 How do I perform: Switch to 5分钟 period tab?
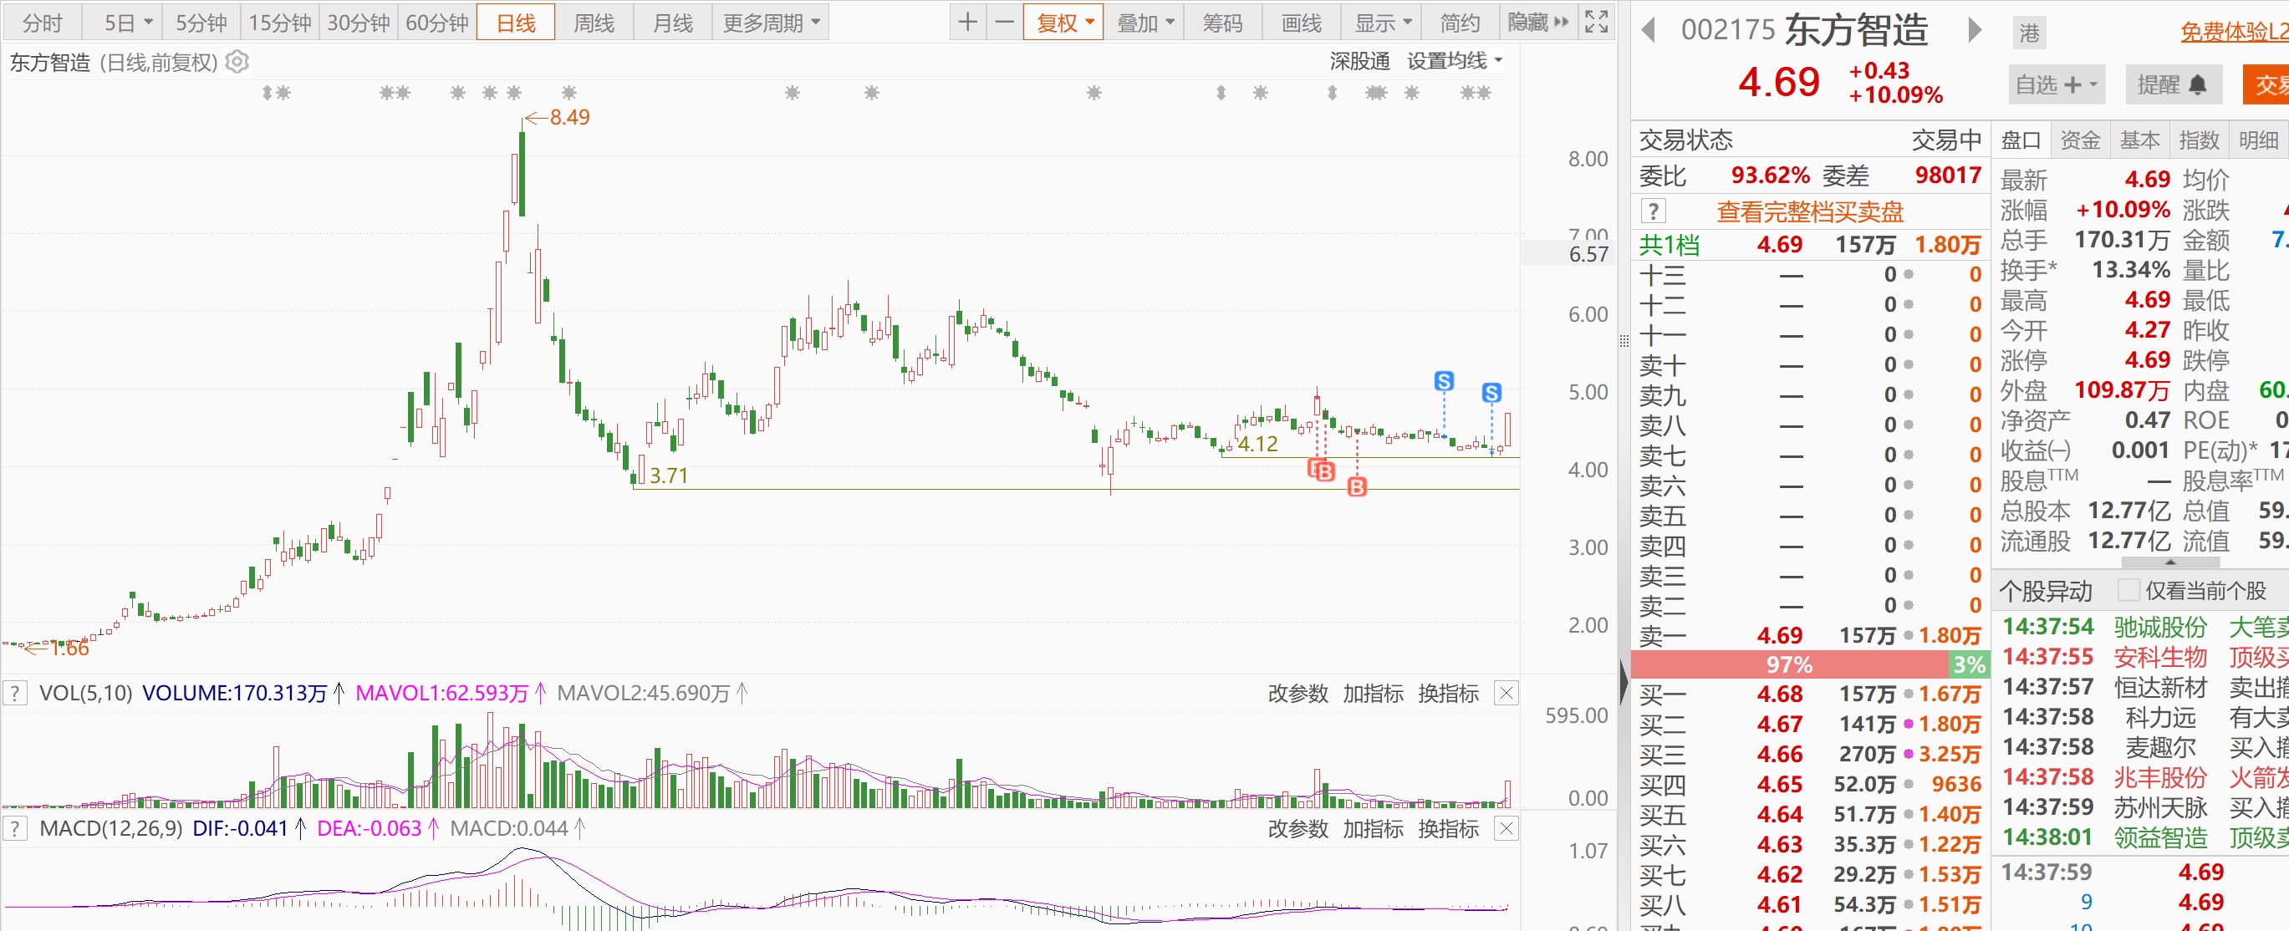[201, 23]
